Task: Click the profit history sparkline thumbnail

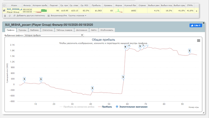Action: coord(40,11)
